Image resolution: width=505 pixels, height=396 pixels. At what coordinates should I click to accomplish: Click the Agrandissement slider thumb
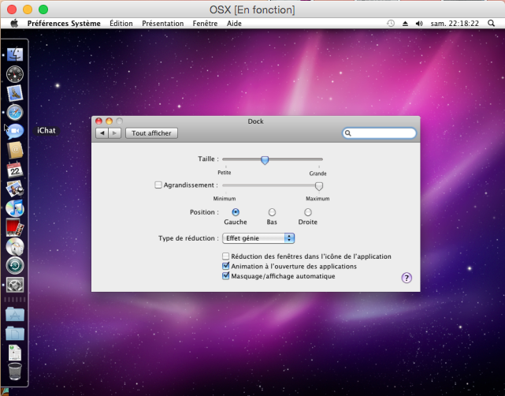pyautogui.click(x=319, y=186)
